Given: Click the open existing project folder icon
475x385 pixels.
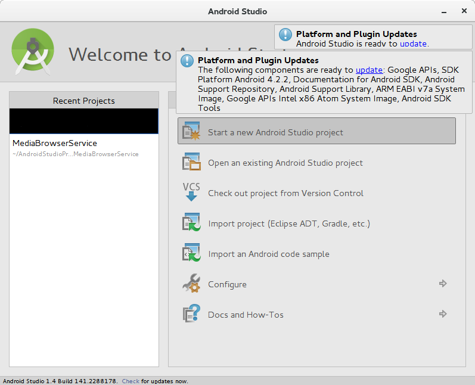Looking at the screenshot, I should pos(191,162).
